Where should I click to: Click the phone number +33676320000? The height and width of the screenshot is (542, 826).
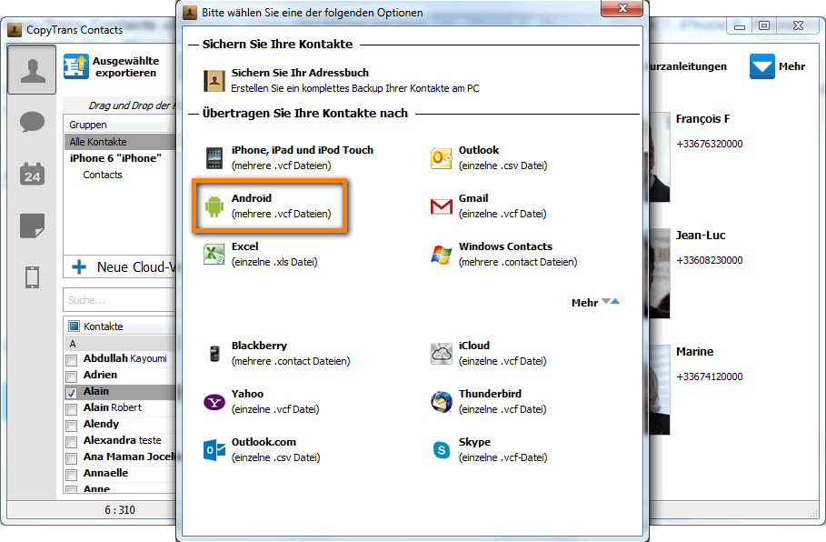tap(710, 144)
